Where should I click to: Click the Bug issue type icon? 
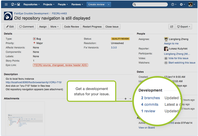pyautogui.click(x=34, y=39)
